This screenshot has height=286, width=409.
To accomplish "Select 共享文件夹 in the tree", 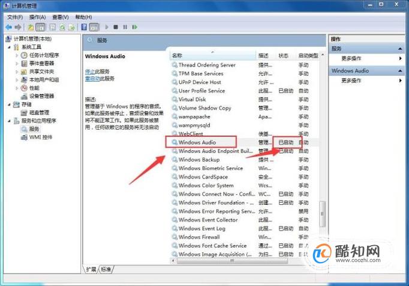I will click(41, 71).
